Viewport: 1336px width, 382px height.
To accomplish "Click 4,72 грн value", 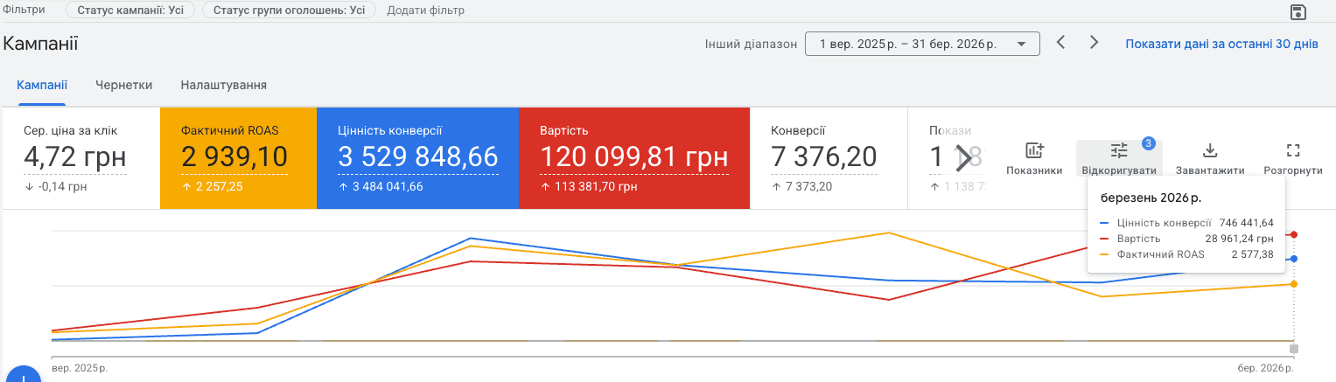I will (75, 157).
